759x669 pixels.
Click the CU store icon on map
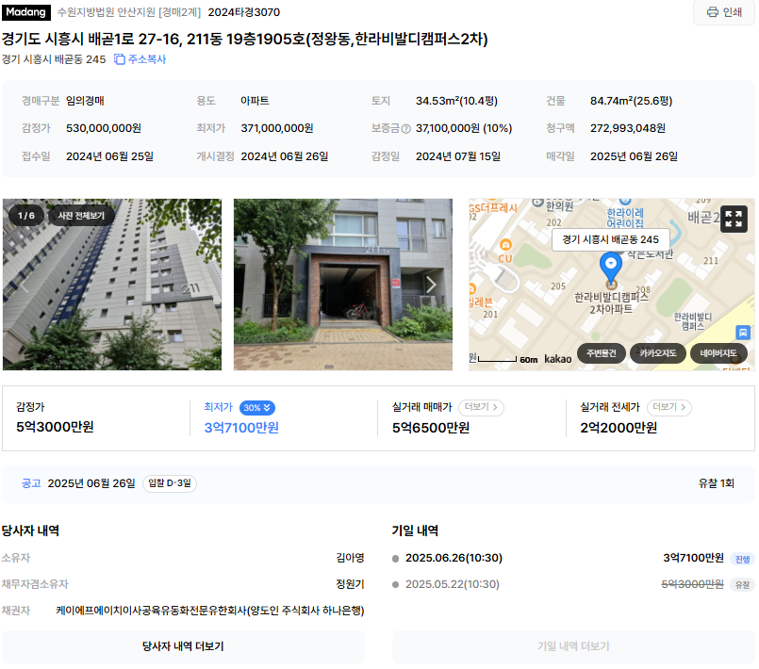tap(505, 245)
